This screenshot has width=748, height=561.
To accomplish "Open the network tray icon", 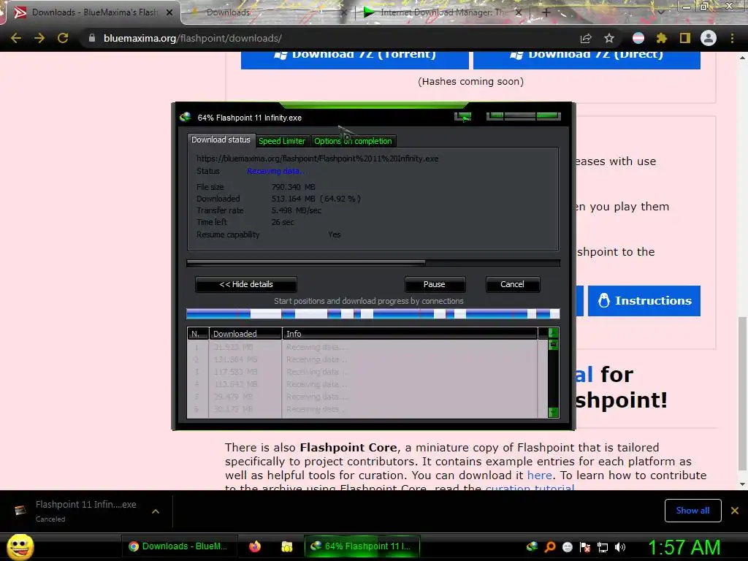I will click(x=603, y=547).
